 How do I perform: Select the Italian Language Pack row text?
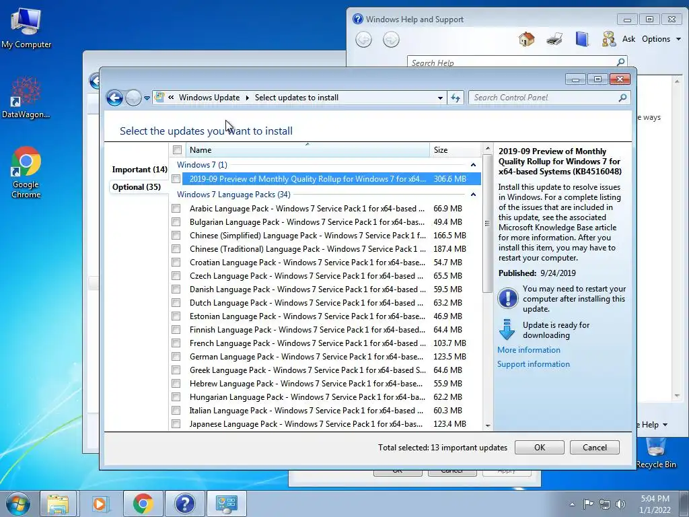point(306,411)
